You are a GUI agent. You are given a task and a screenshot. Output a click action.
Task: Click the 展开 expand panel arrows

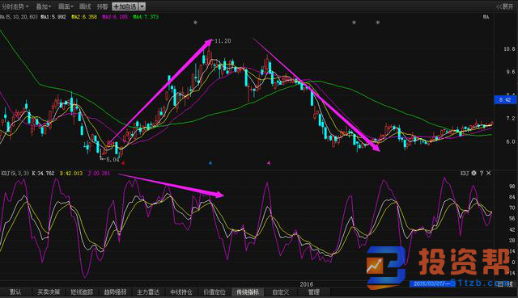pos(504,6)
